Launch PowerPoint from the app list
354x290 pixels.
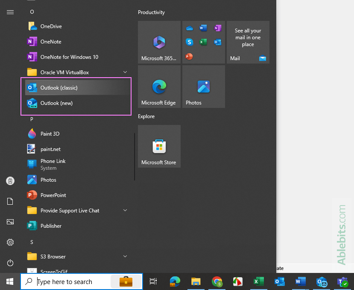click(78, 195)
